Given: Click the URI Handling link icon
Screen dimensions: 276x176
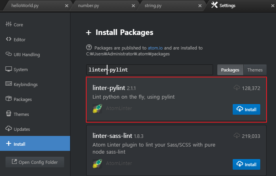Looking at the screenshot, I should tap(8, 54).
